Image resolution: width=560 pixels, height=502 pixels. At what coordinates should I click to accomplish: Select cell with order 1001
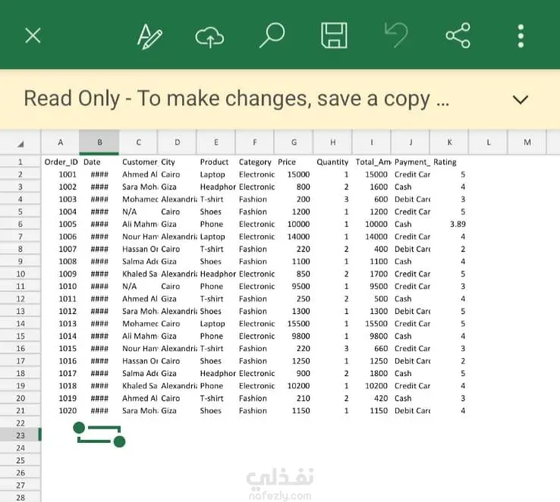tap(61, 174)
